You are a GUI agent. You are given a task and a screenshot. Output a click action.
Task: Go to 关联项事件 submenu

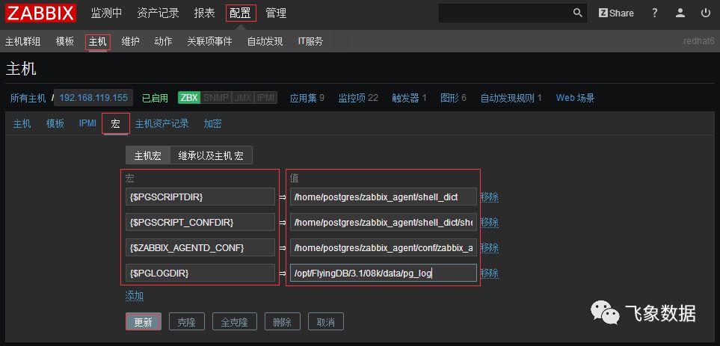[x=210, y=42]
